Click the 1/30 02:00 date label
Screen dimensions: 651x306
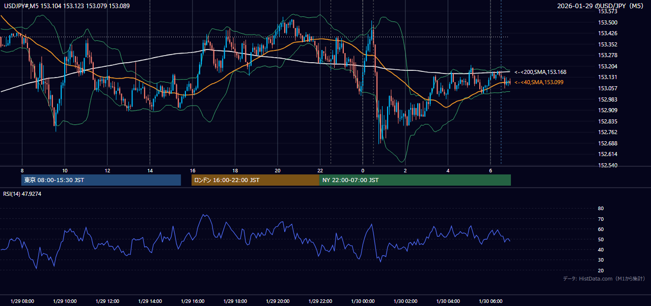405,301
